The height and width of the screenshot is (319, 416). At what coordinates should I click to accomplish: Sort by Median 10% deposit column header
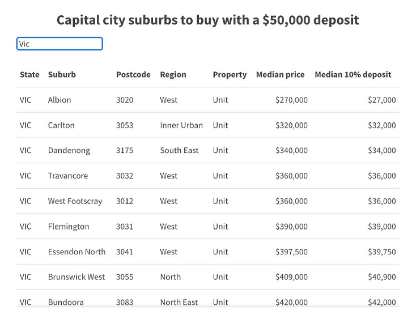coord(353,75)
